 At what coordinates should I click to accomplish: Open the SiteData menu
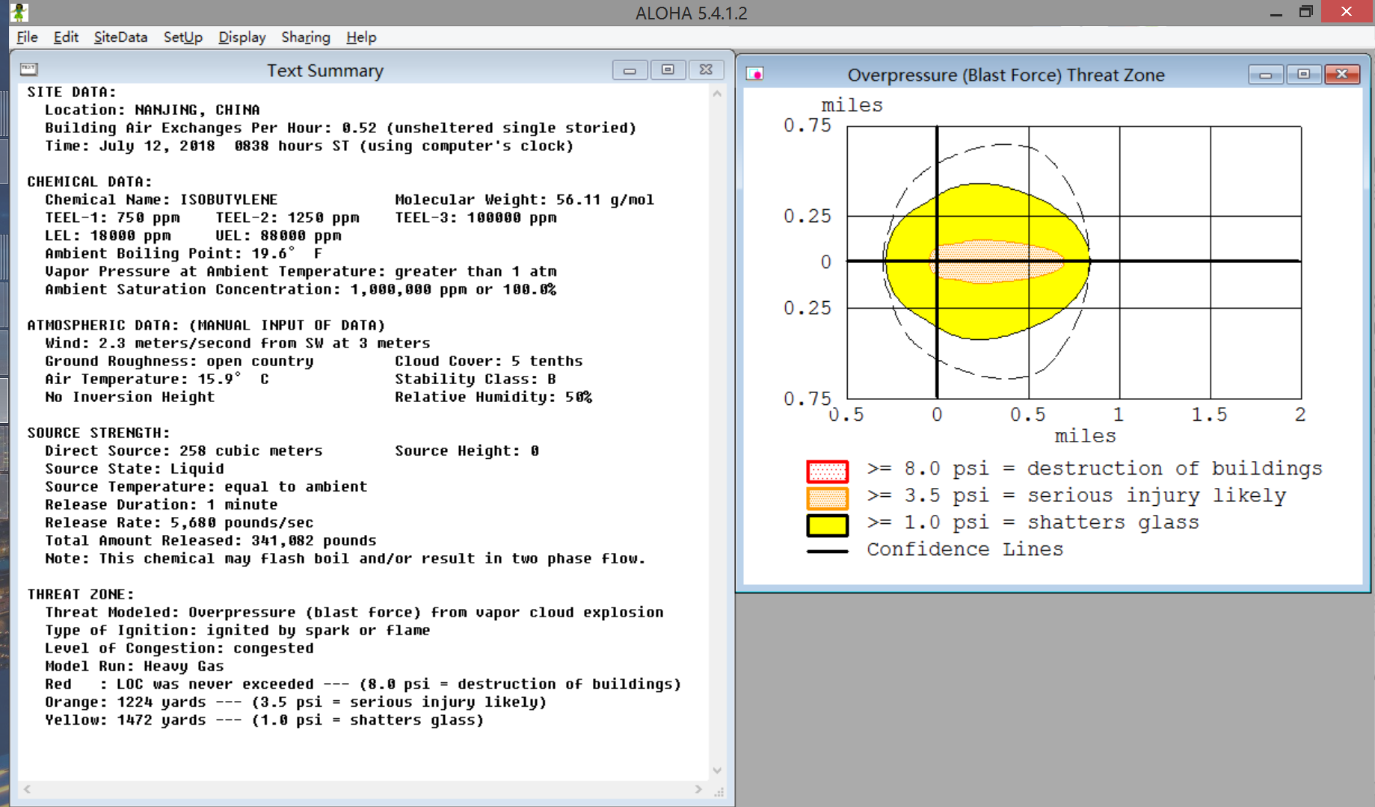click(120, 37)
